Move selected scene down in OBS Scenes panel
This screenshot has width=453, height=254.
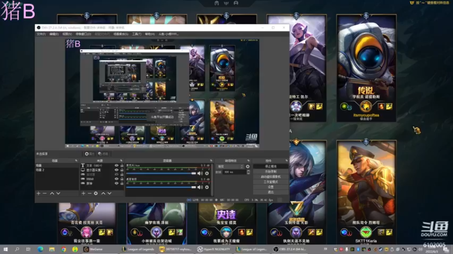point(58,193)
